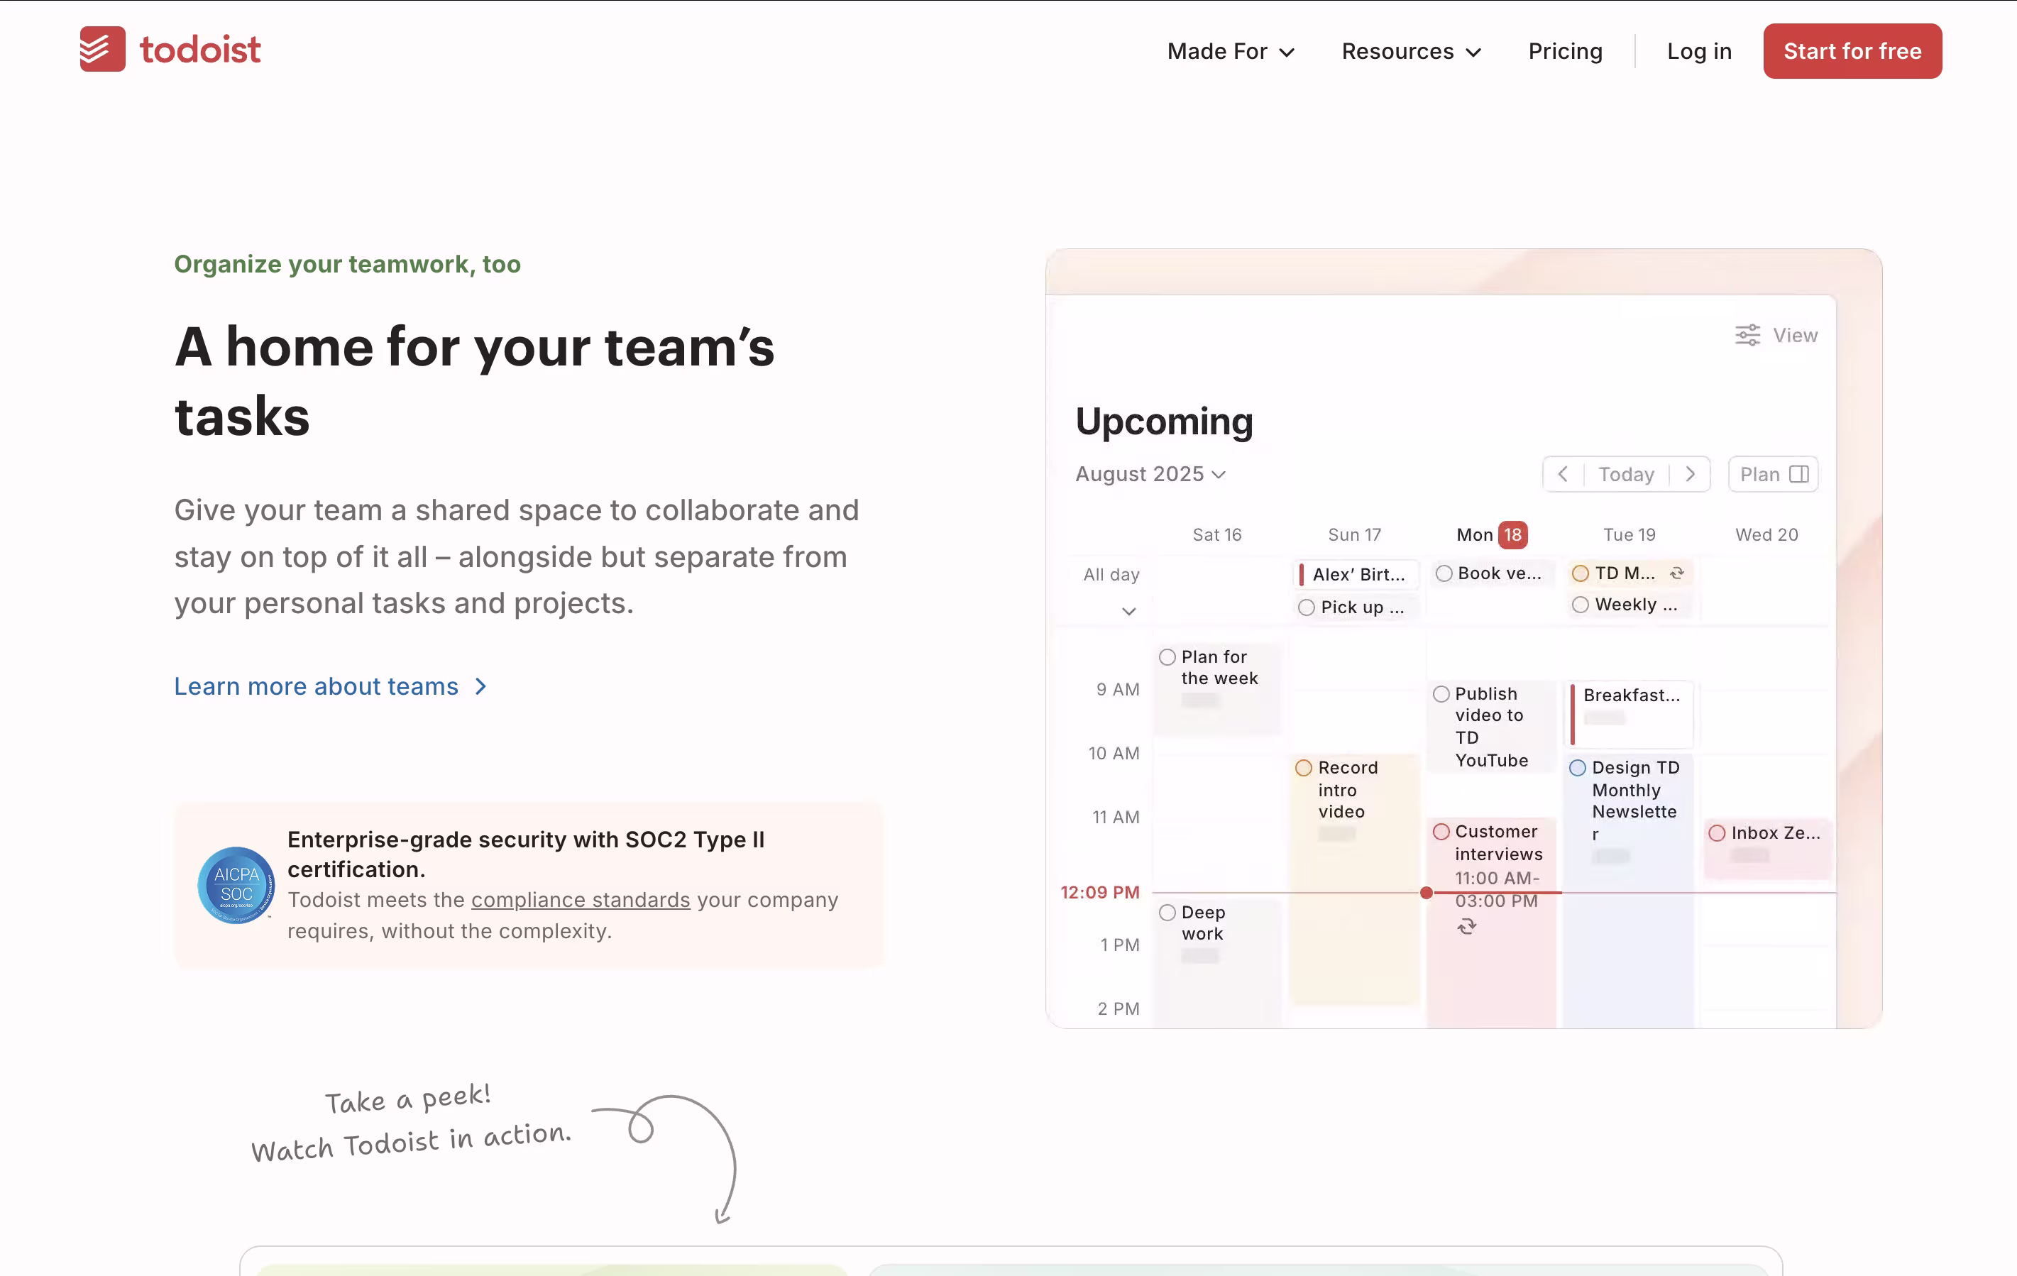Click recurring icon on TD M... task
The height and width of the screenshot is (1276, 2017).
click(x=1677, y=573)
